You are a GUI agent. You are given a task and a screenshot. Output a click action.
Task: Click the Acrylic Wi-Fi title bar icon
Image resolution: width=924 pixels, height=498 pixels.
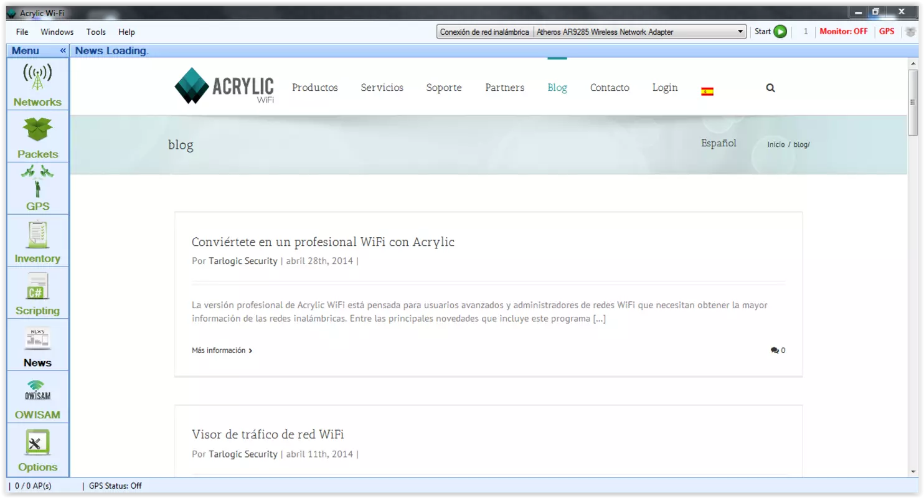coord(11,13)
